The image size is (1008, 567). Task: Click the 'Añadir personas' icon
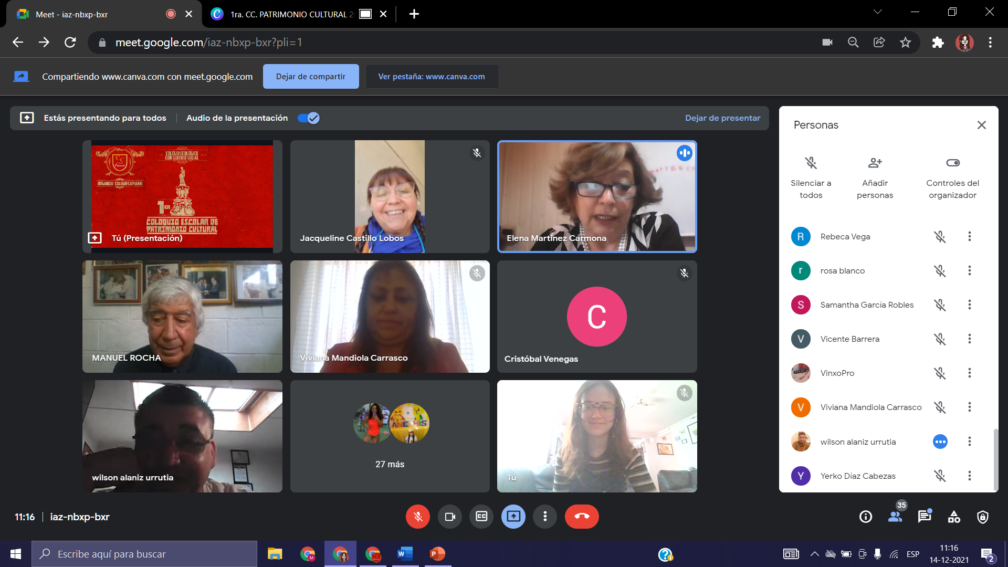(875, 163)
